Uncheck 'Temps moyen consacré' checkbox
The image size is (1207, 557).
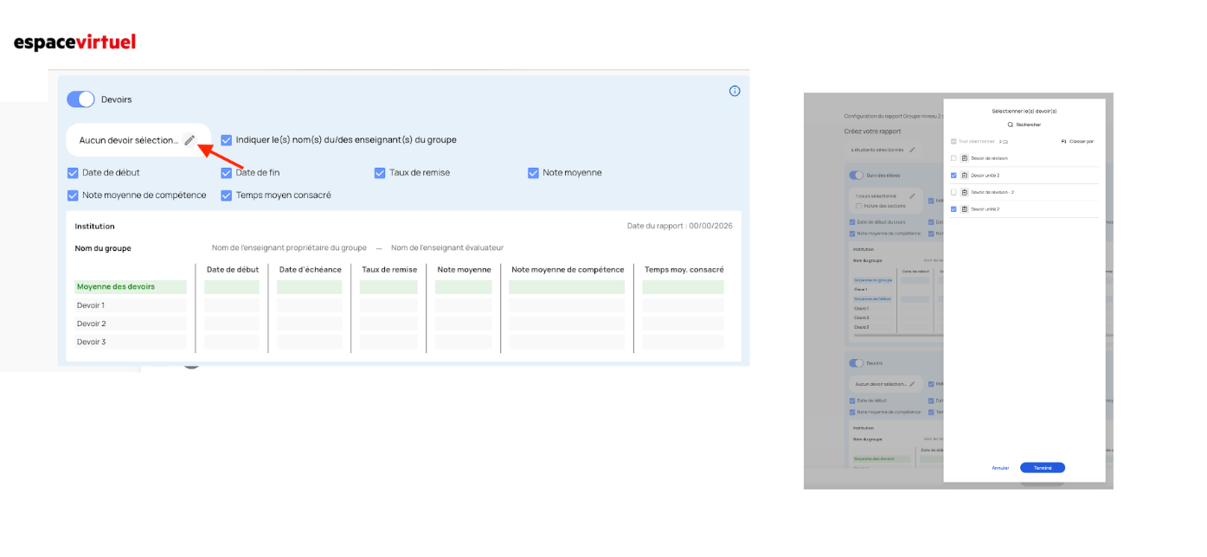(x=227, y=195)
